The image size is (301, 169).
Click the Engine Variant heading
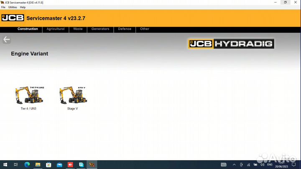tap(30, 54)
